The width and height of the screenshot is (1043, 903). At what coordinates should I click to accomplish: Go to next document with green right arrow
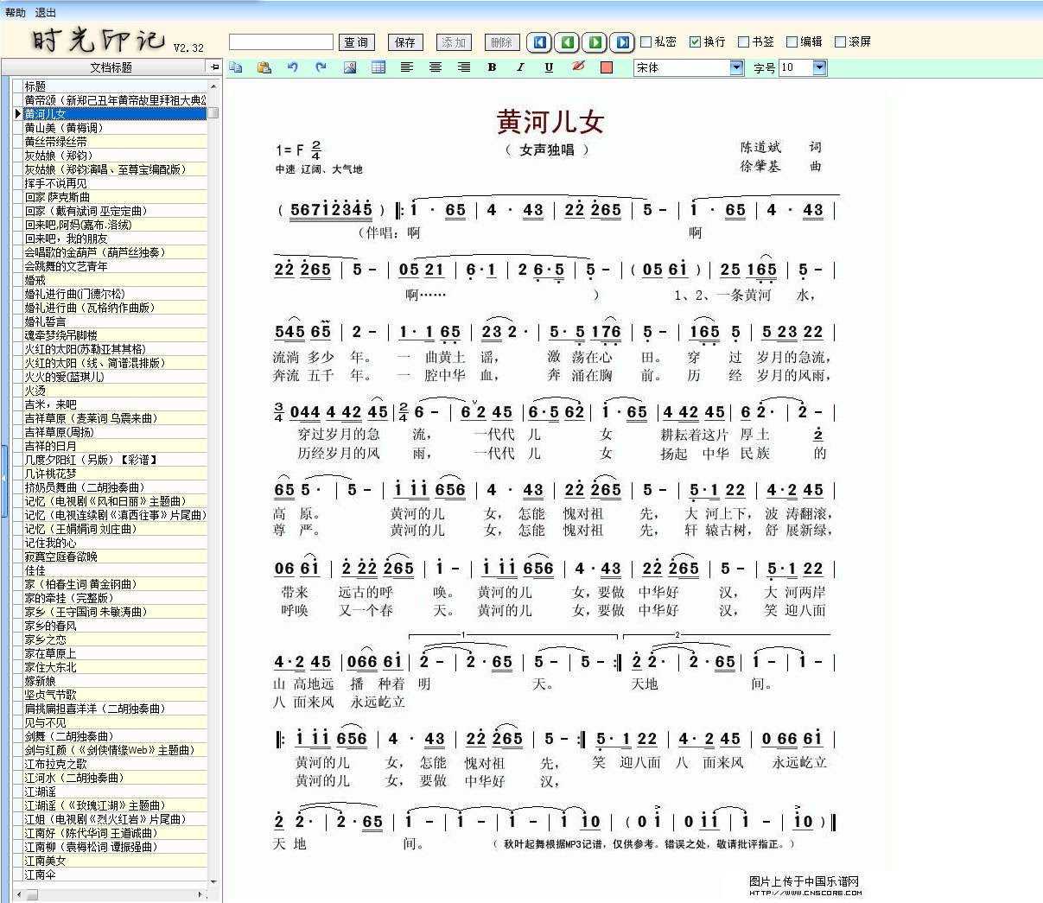coord(595,41)
